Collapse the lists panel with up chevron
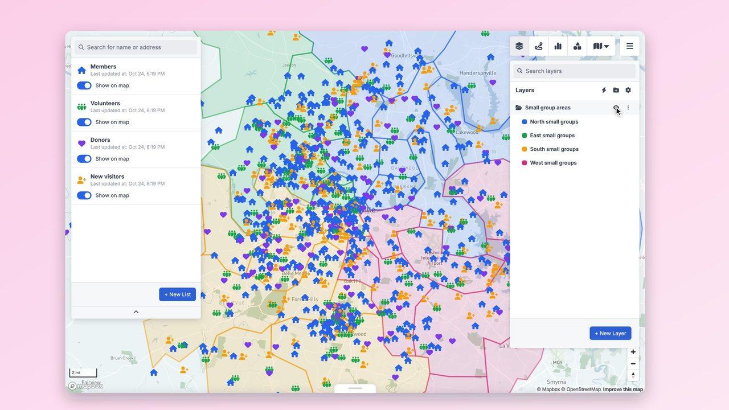This screenshot has height=410, width=729. pos(136,312)
